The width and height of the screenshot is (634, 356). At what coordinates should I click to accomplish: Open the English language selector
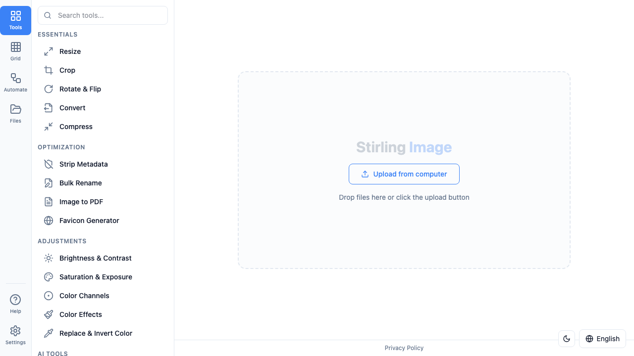pos(602,339)
